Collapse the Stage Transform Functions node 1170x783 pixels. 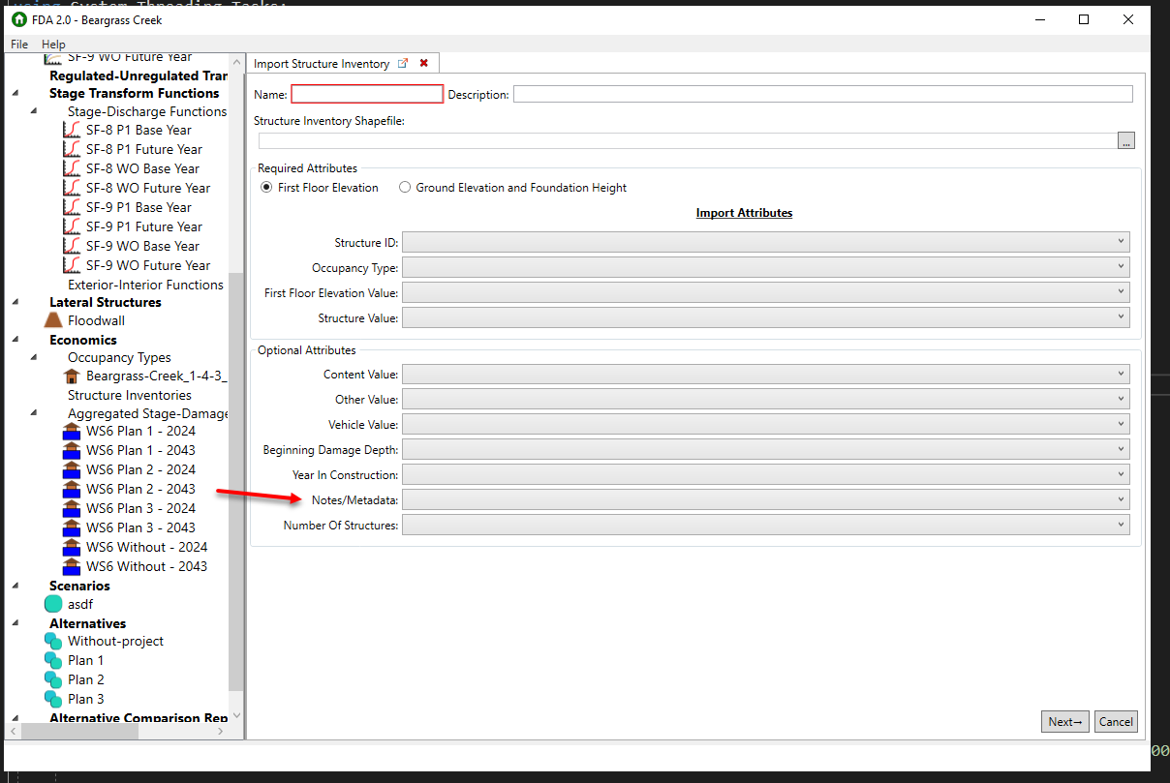tap(13, 93)
